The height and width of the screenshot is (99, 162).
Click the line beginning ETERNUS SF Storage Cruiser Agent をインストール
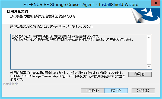68,76
